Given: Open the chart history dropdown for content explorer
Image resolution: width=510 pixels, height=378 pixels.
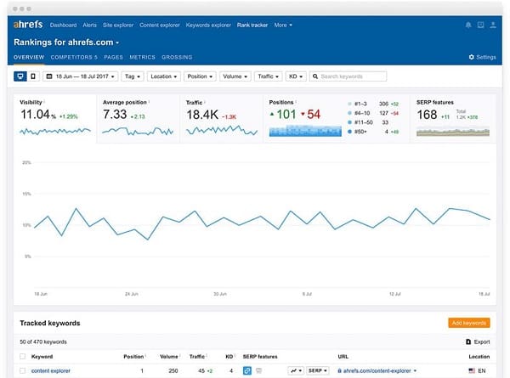Looking at the screenshot, I should tap(296, 370).
